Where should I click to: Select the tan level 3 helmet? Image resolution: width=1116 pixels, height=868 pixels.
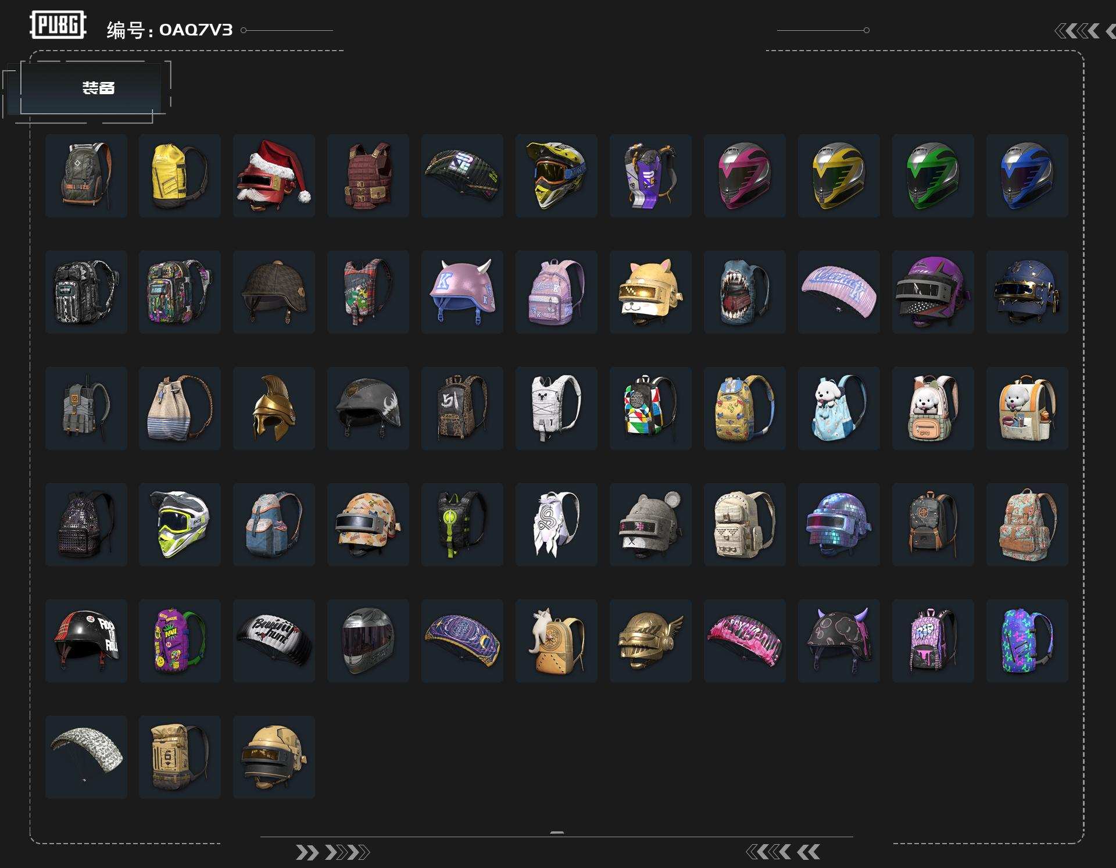[x=274, y=757]
